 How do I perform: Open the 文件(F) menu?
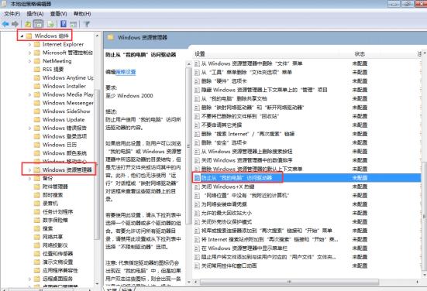click(12, 14)
